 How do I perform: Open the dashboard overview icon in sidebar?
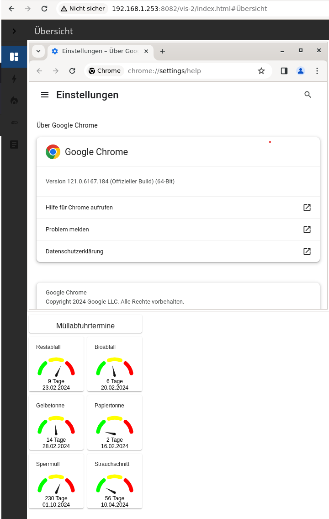click(14, 57)
